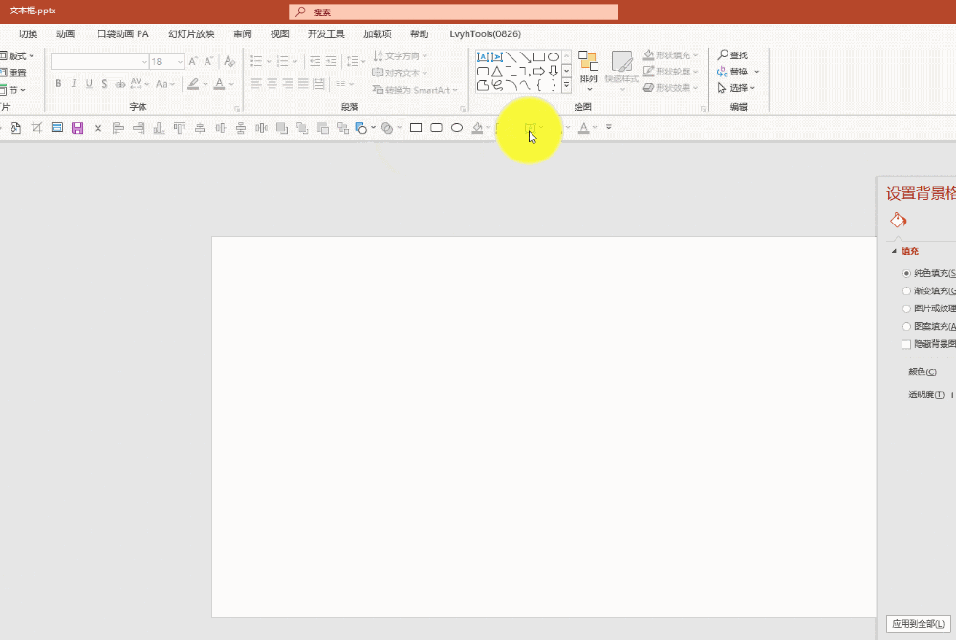
Task: Open customize quick access toolbar dropdown
Action: point(608,127)
